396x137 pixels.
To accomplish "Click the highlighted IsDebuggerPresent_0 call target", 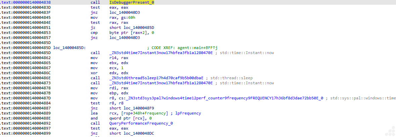I will (x=132, y=2).
